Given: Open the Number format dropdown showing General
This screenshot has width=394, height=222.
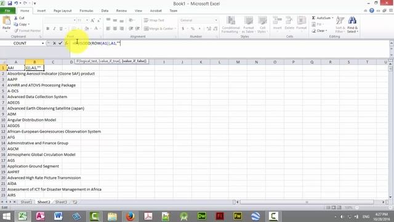Looking at the screenshot, I should point(216,20).
